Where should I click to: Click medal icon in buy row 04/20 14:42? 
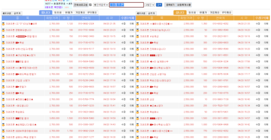click(138, 125)
